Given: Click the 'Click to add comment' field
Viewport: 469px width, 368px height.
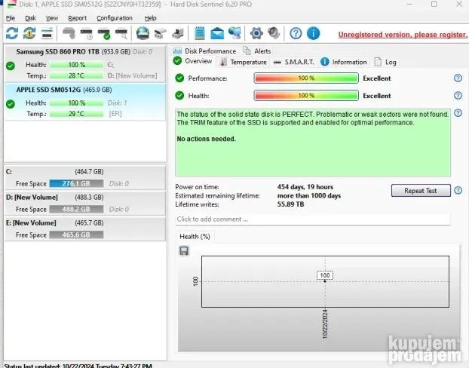Looking at the screenshot, I should tap(312, 219).
